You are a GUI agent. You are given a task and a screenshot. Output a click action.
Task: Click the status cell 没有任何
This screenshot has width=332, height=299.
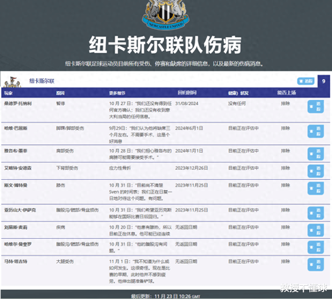(x=237, y=104)
